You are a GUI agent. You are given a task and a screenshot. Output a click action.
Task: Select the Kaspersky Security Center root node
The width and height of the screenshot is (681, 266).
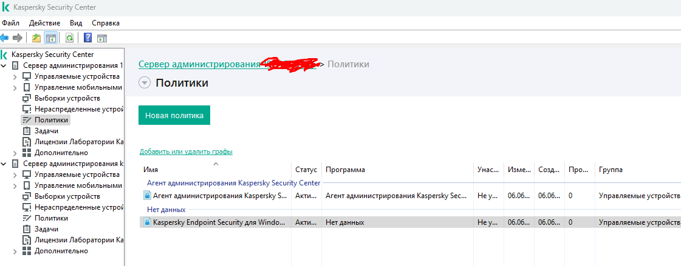52,55
